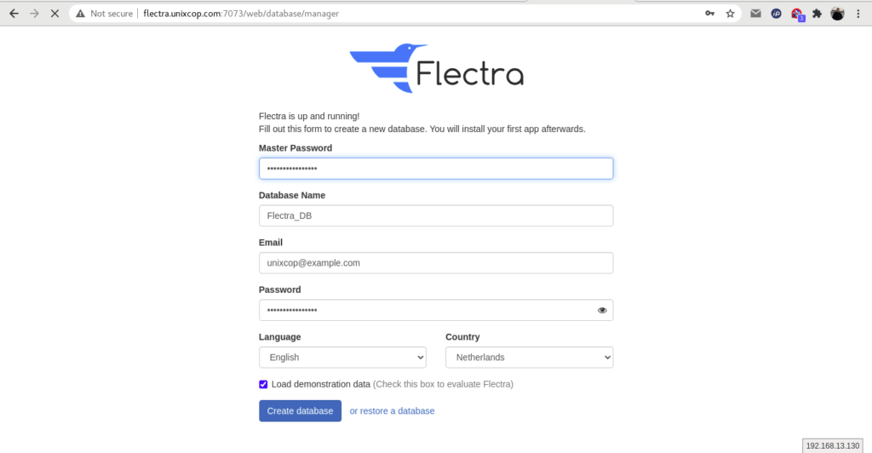Click the user profile avatar
872x453 pixels.
838,14
